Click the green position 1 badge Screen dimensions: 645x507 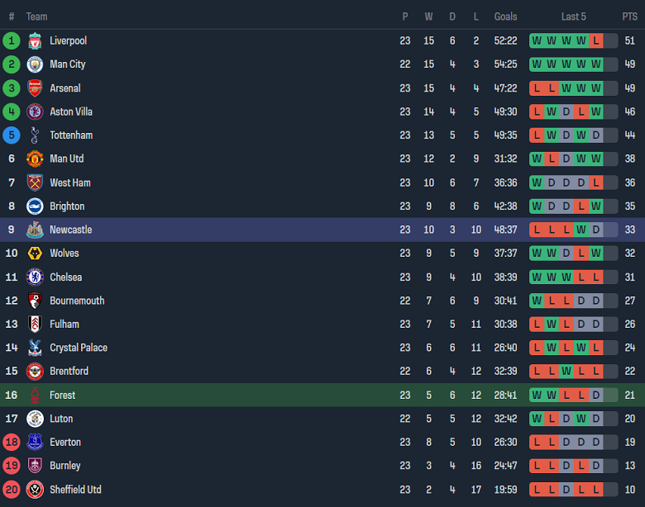pyautogui.click(x=12, y=40)
